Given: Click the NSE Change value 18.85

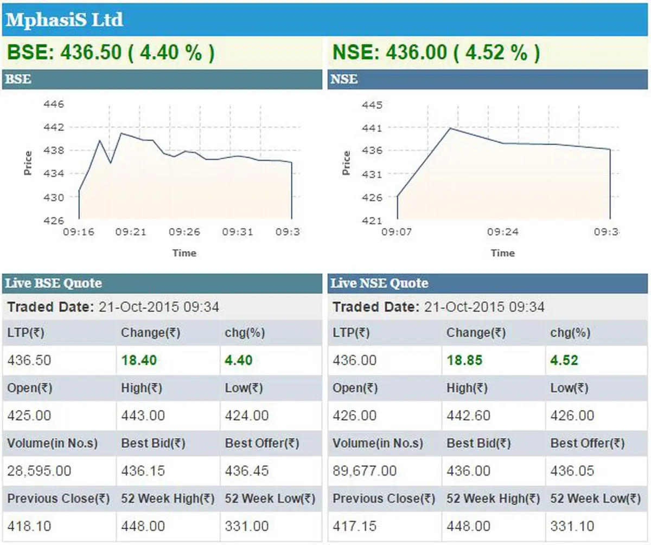Looking at the screenshot, I should (x=464, y=360).
